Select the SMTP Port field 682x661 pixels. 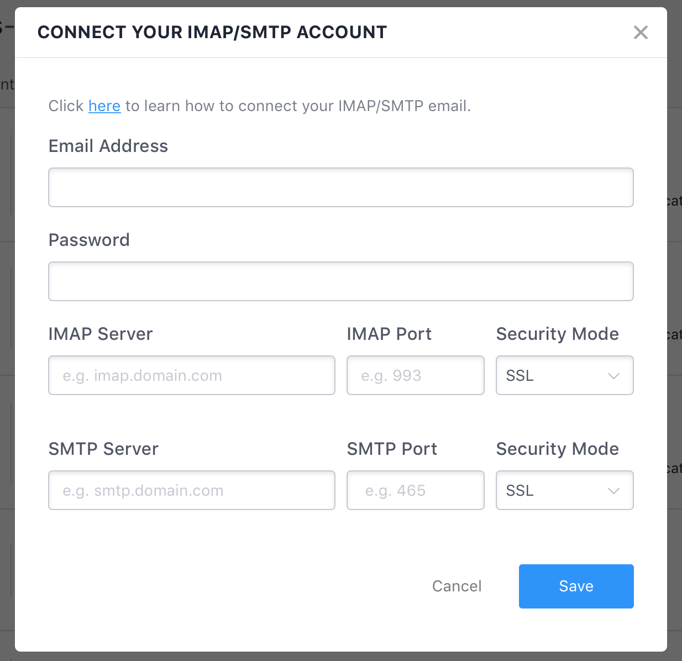(415, 490)
